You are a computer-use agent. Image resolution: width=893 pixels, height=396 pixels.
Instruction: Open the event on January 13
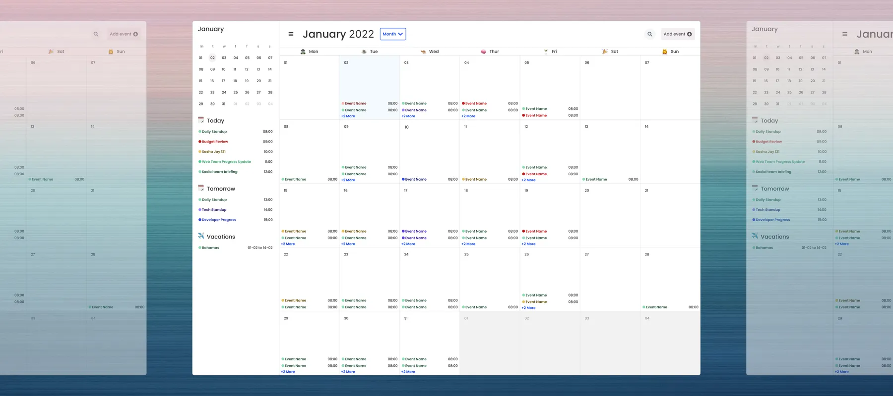610,179
